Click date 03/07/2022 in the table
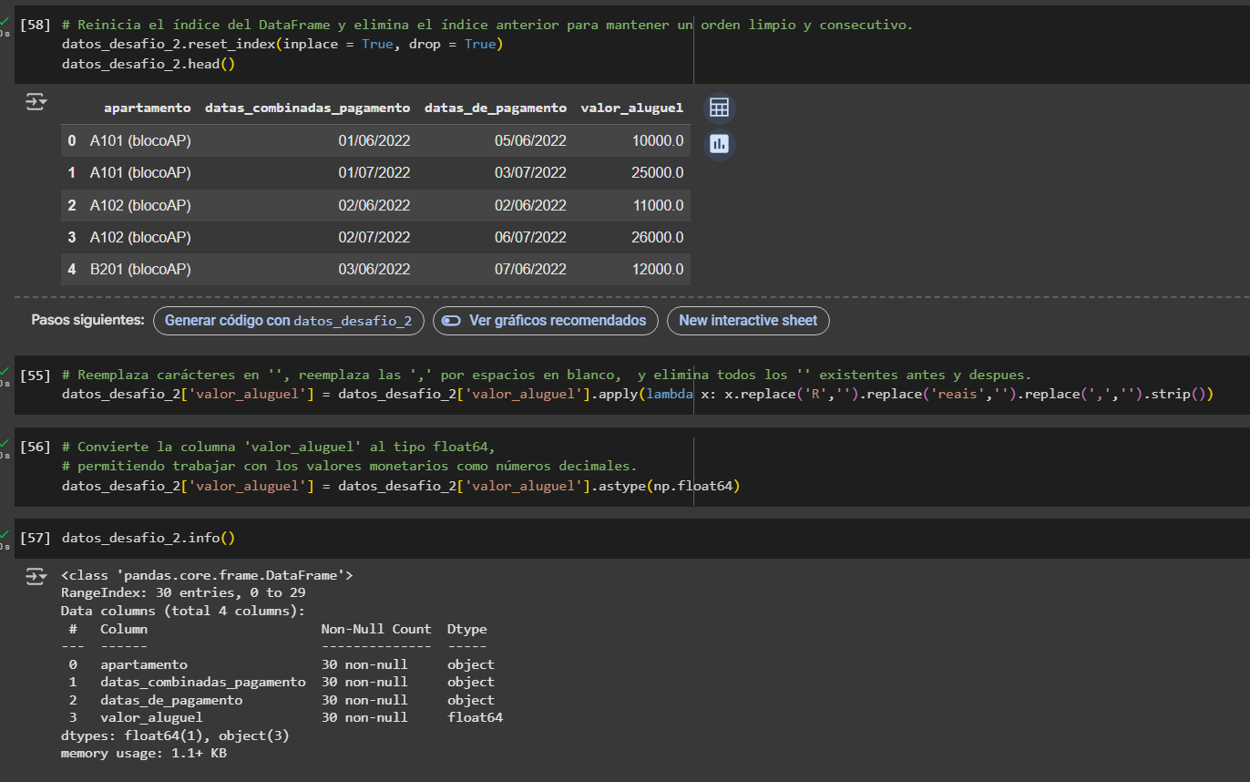Screen dimensions: 1250x782 tap(530, 173)
